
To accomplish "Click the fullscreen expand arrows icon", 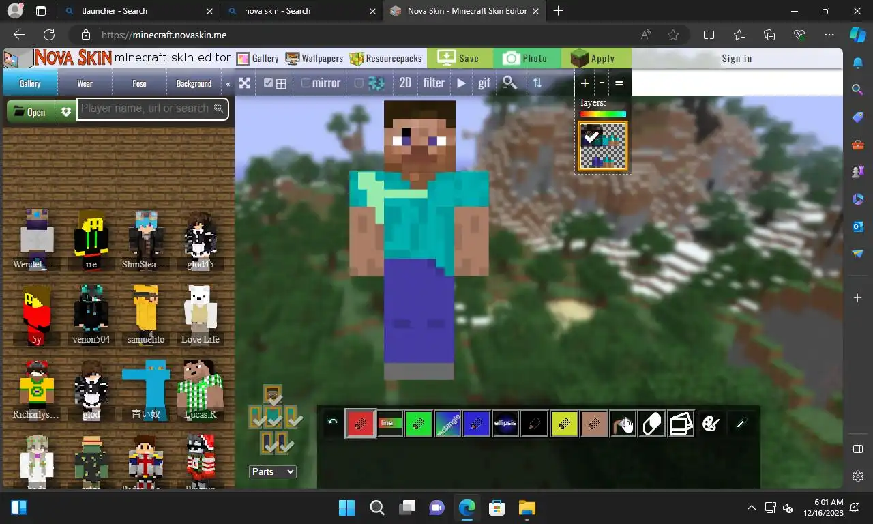I will coord(244,83).
